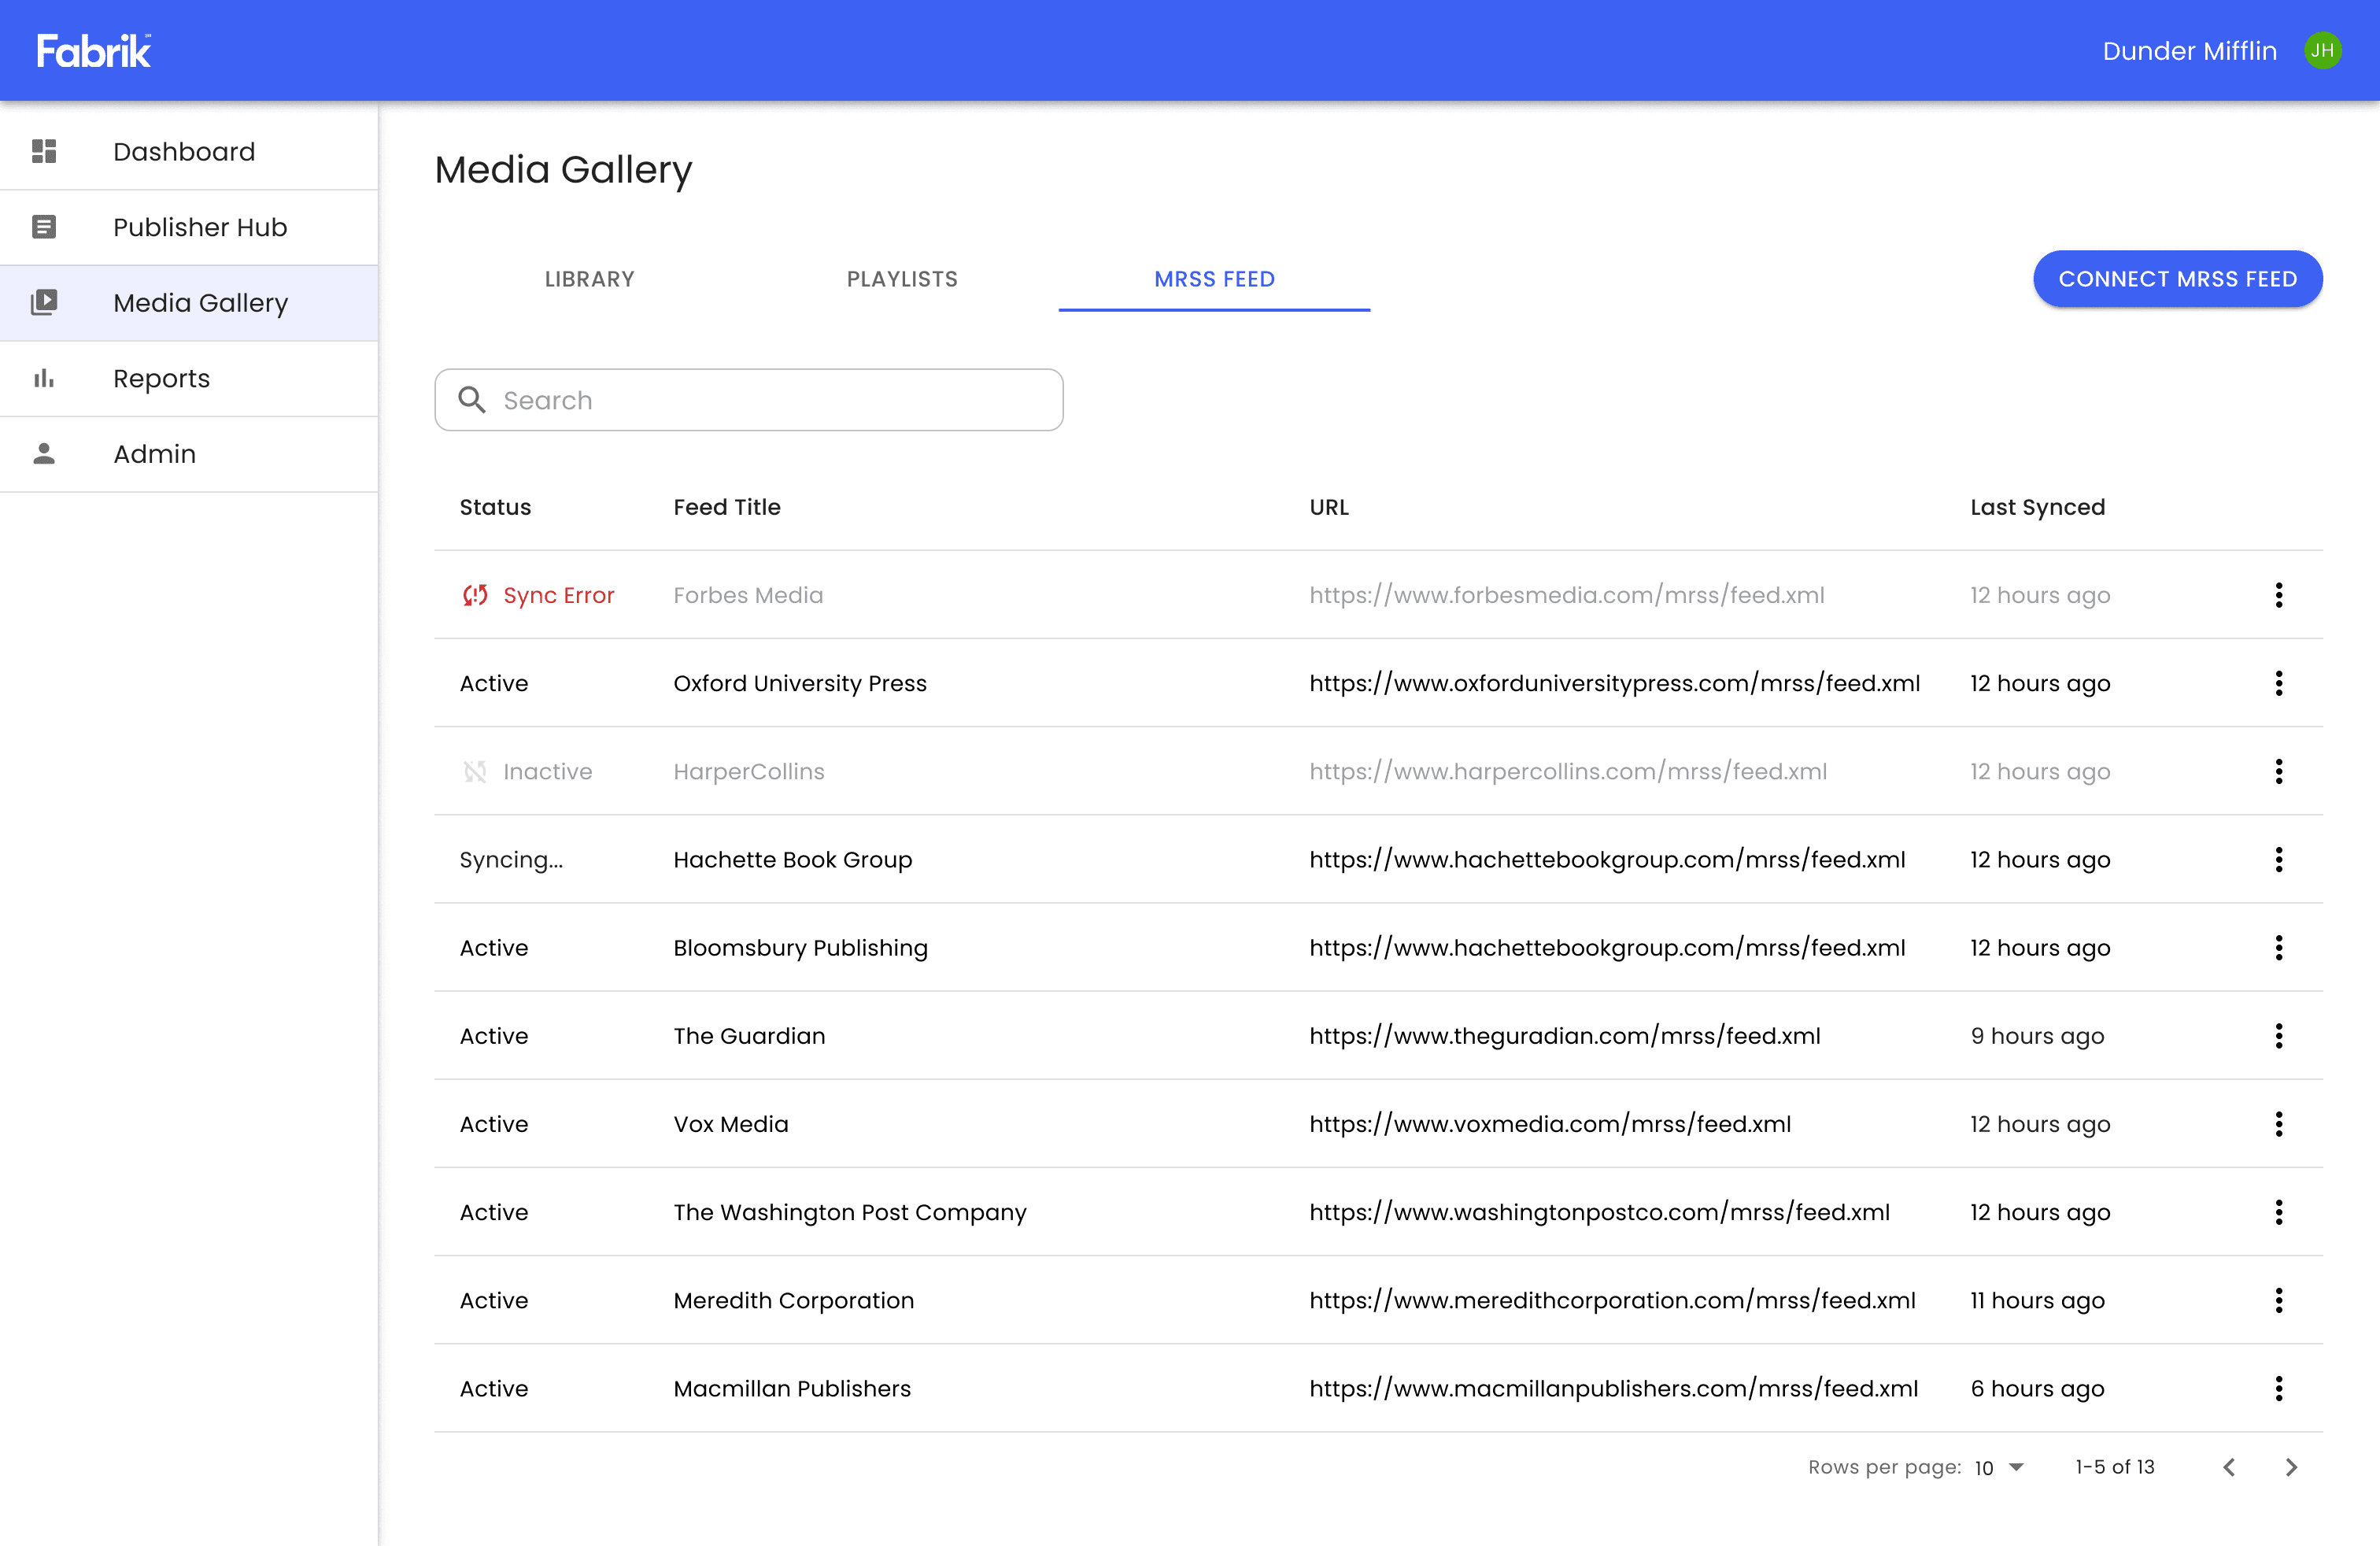Sort the table by Status column header
Image resolution: width=2380 pixels, height=1546 pixels.
click(x=495, y=507)
